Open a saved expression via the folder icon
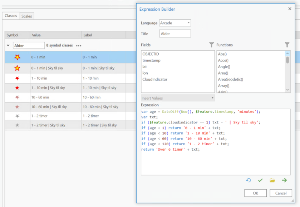The height and width of the screenshot is (207, 300). (272, 180)
